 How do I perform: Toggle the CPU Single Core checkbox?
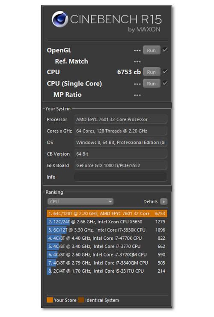click(x=165, y=83)
